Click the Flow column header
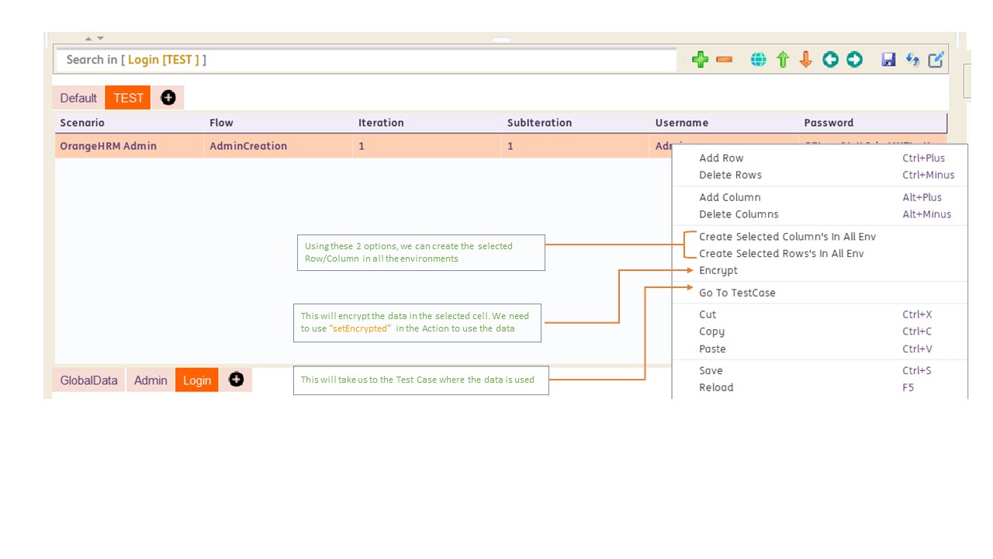 pyautogui.click(x=278, y=123)
